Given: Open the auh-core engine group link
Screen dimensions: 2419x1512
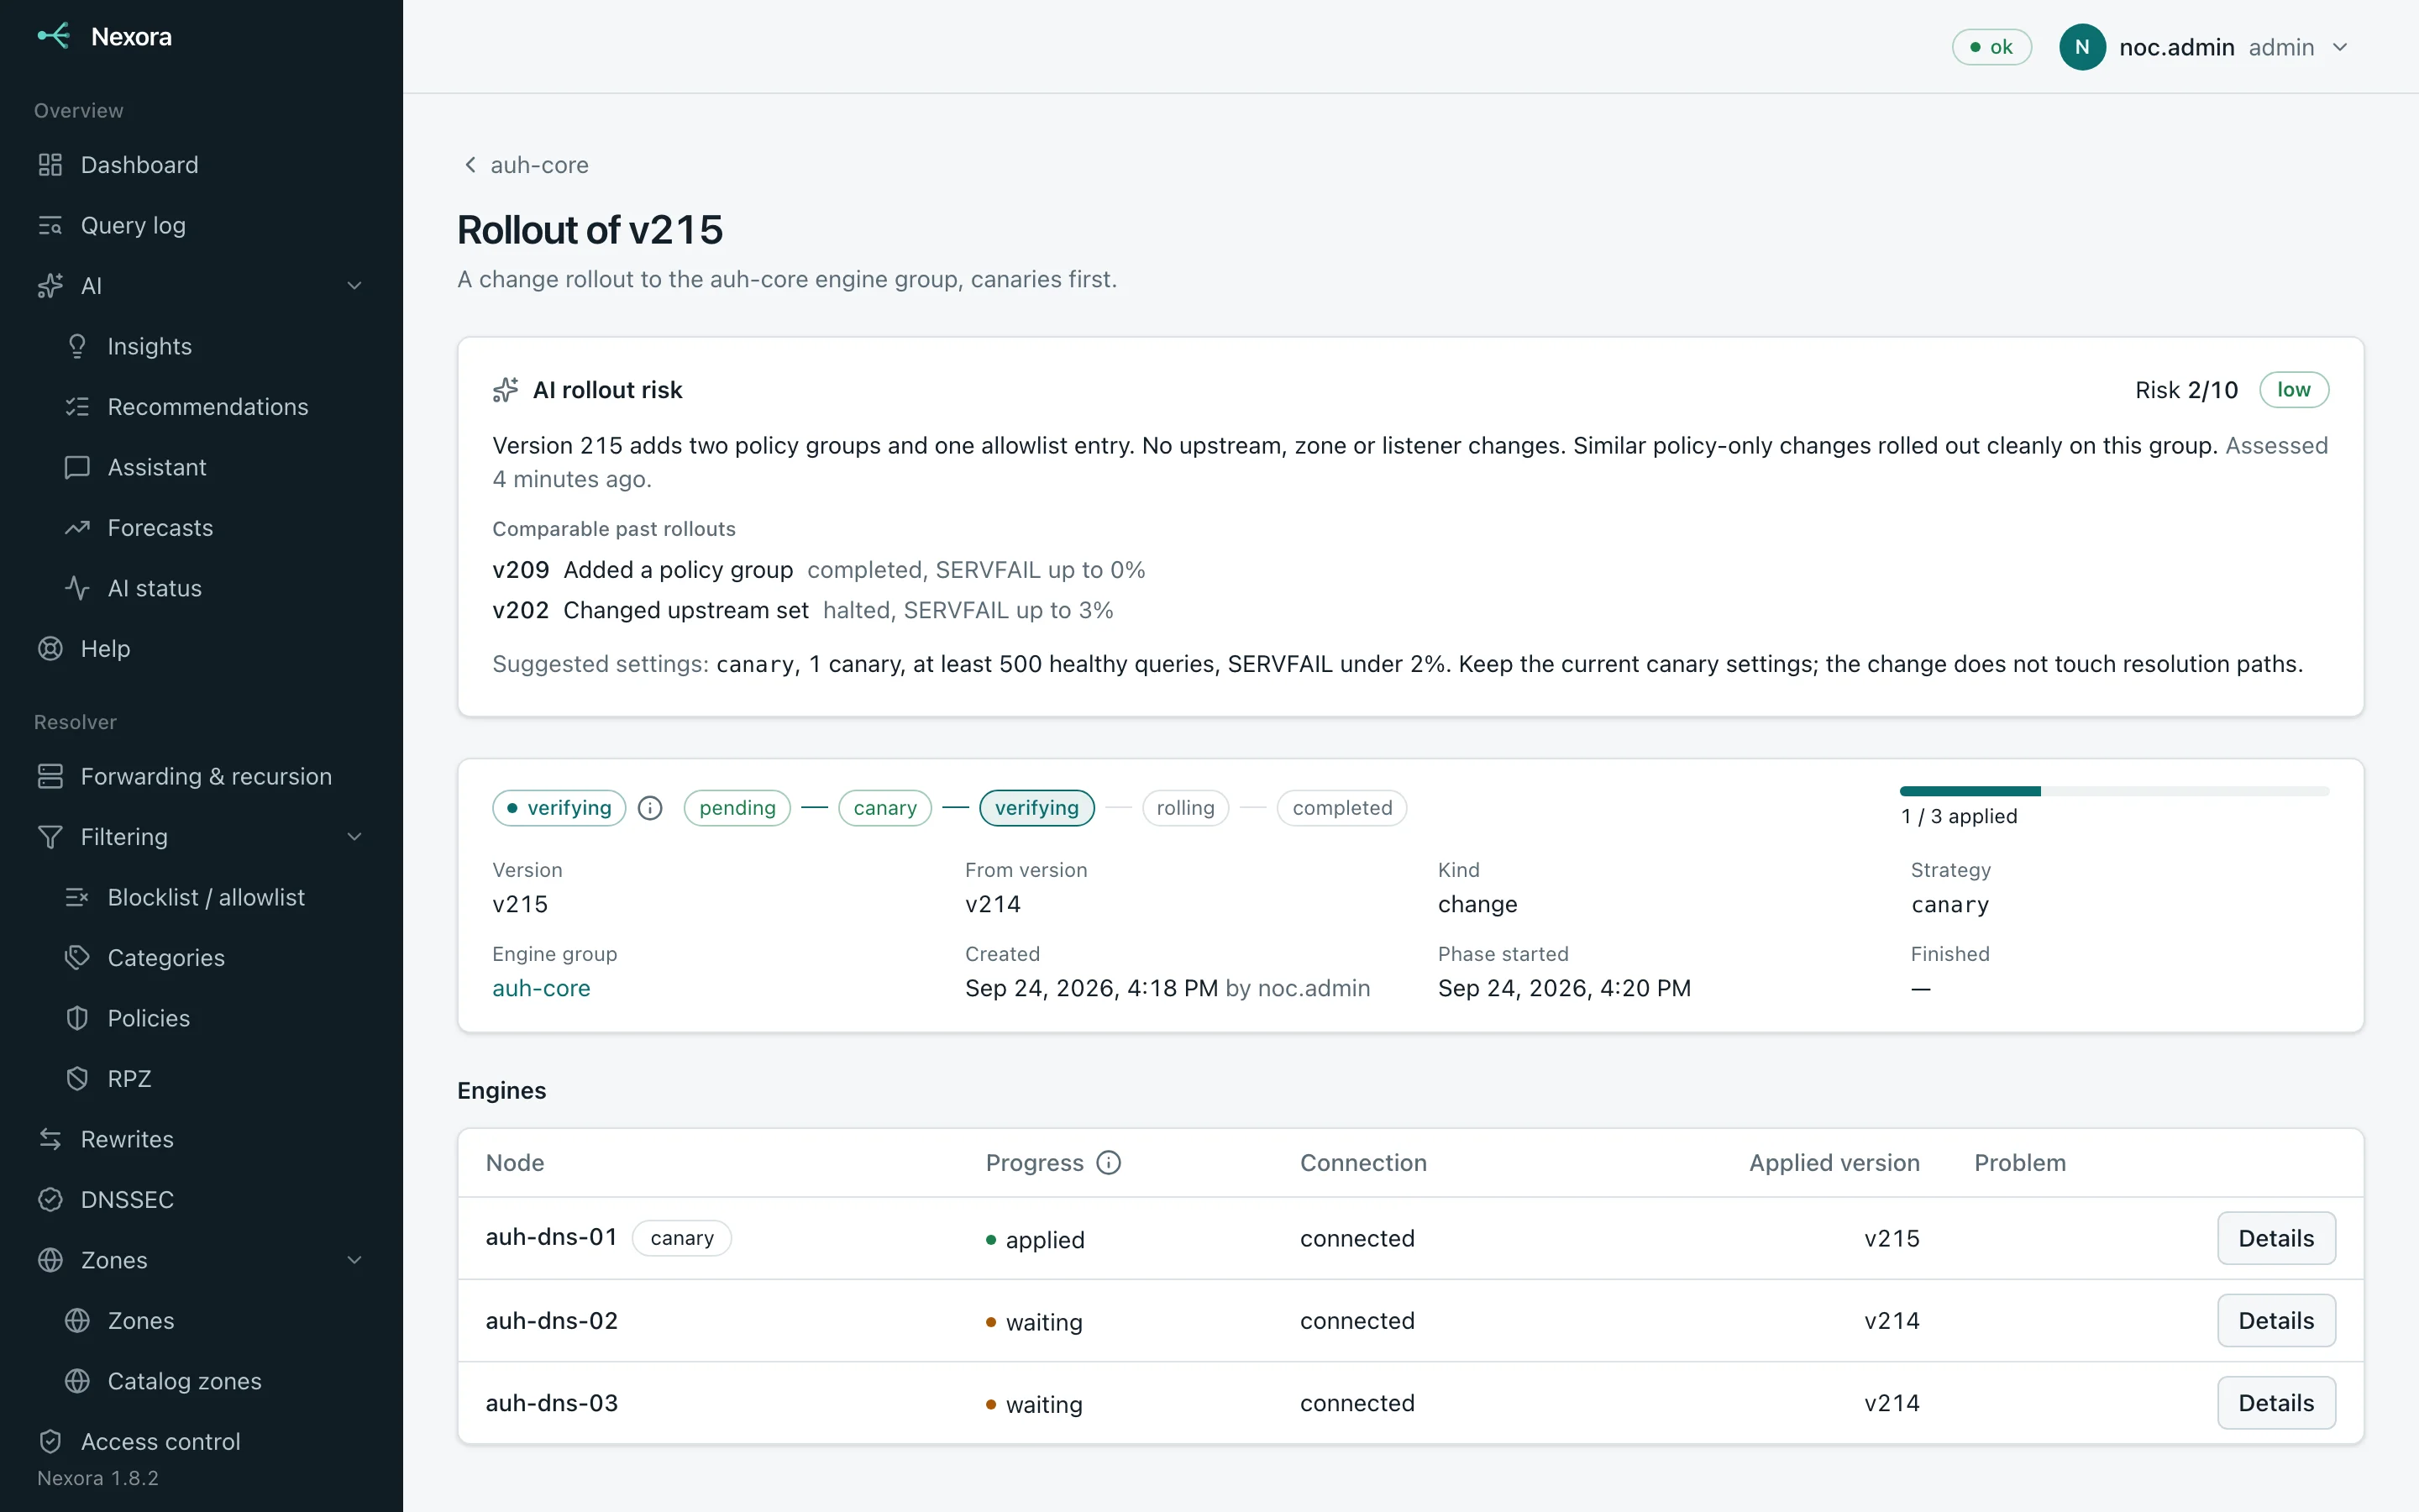Looking at the screenshot, I should (541, 988).
